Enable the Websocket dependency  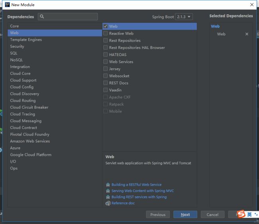tap(105, 76)
